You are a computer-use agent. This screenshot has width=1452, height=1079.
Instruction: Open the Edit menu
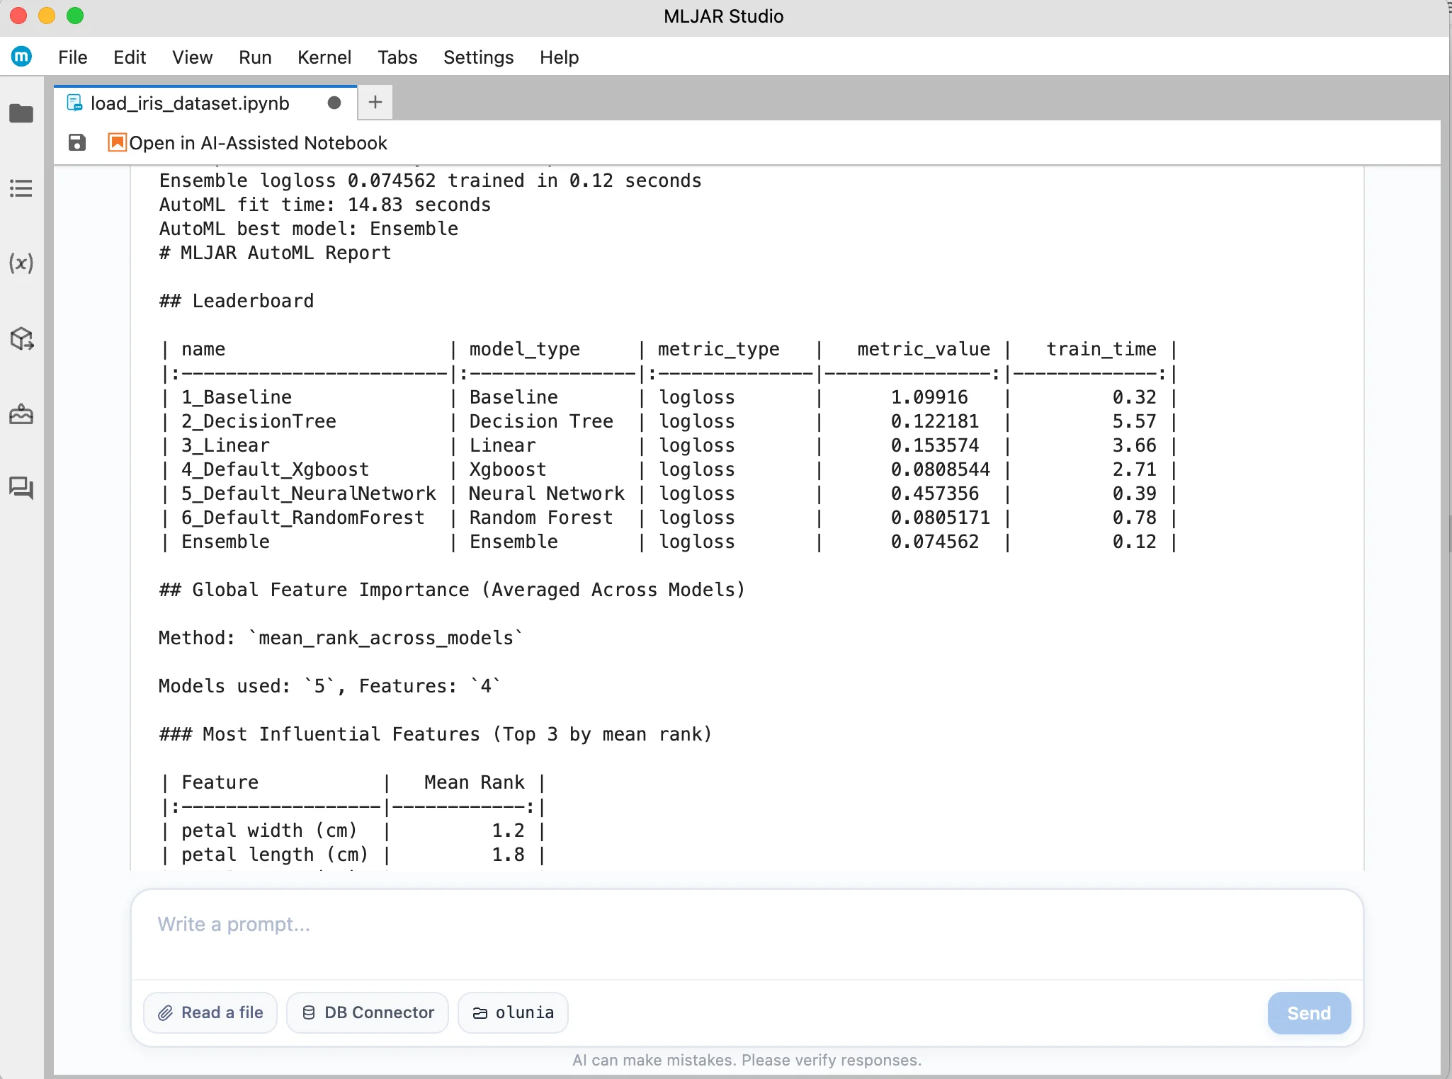[130, 57]
